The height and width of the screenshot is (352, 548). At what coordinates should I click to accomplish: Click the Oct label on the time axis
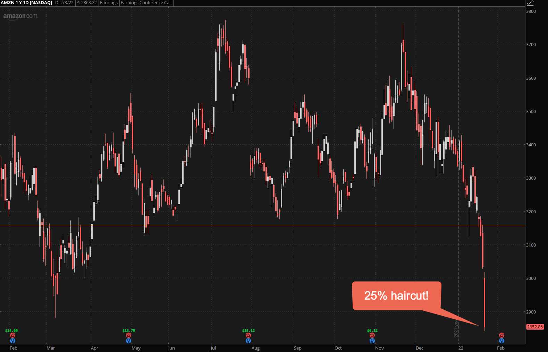[338, 348]
